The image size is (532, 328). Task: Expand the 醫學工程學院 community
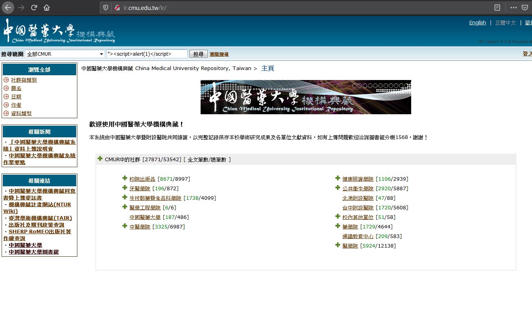[125, 207]
